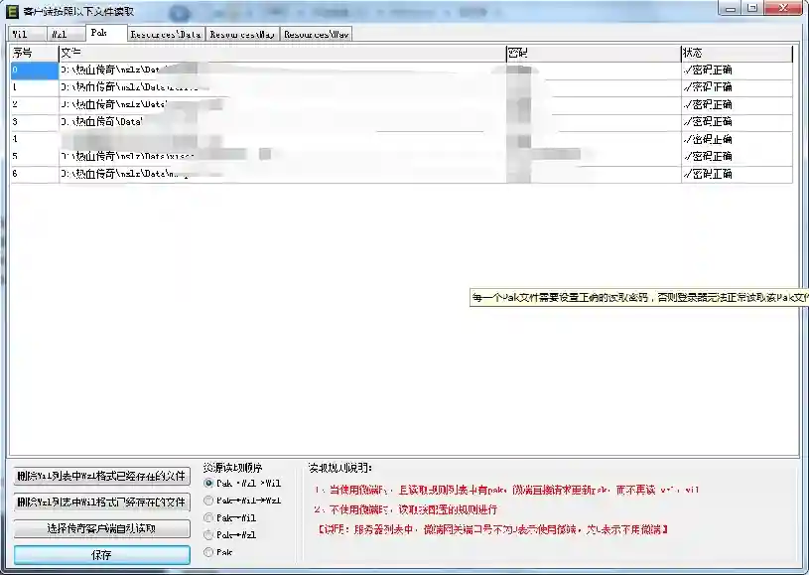Click the 密码正确 status in row 6

click(x=708, y=174)
